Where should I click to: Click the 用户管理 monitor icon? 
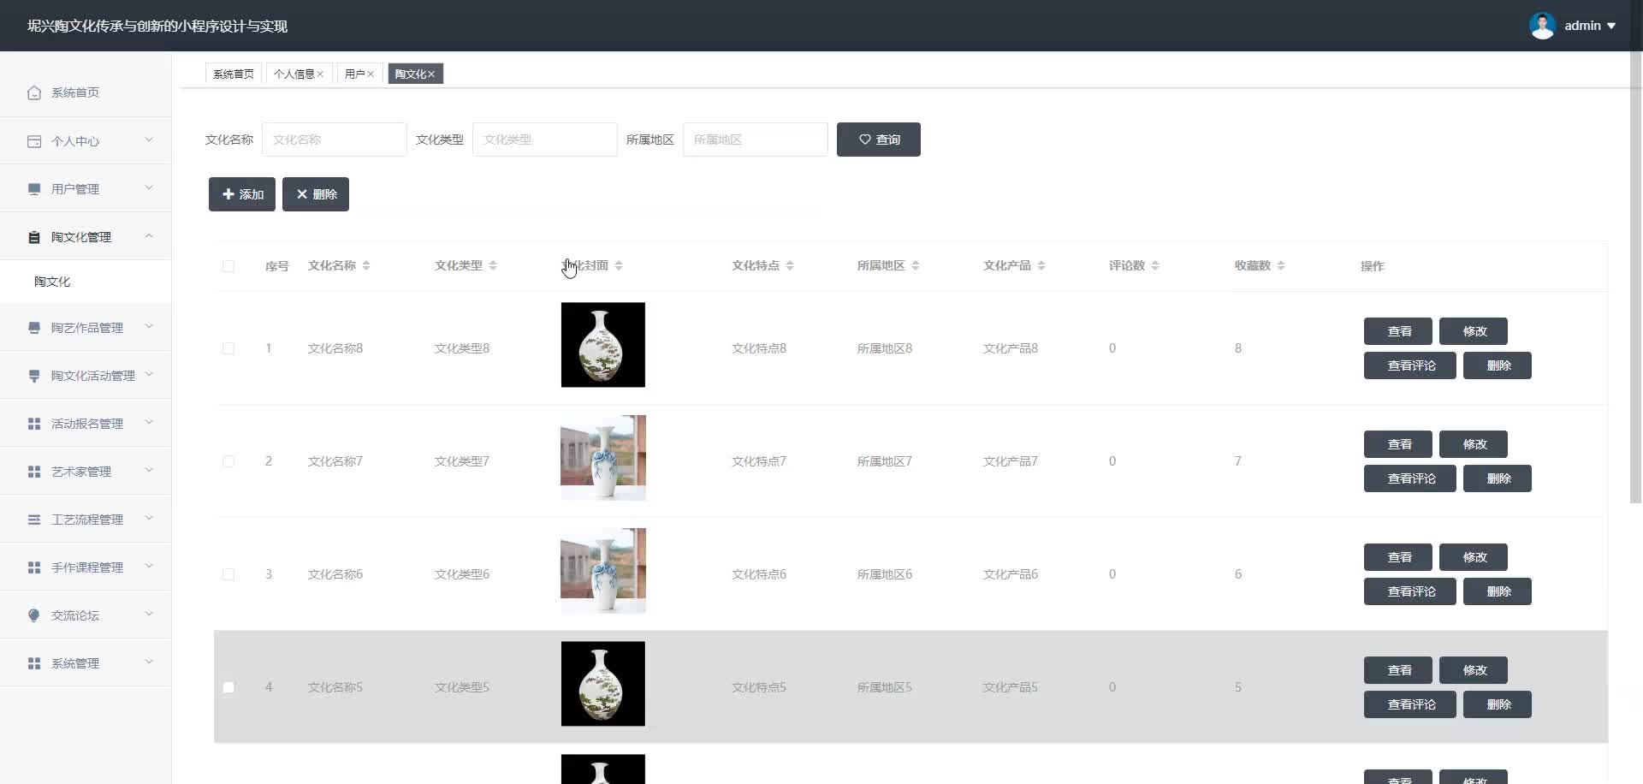(x=34, y=189)
